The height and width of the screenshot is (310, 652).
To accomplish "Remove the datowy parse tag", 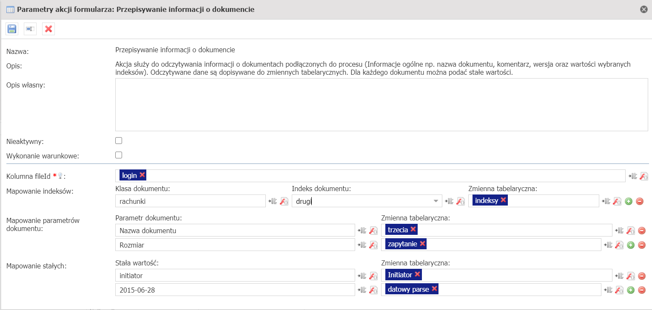I will pyautogui.click(x=434, y=289).
